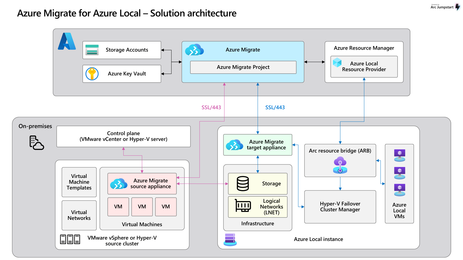Select the Azure Migrate Project box
Screen dimensions: 463x260
[x=243, y=67]
